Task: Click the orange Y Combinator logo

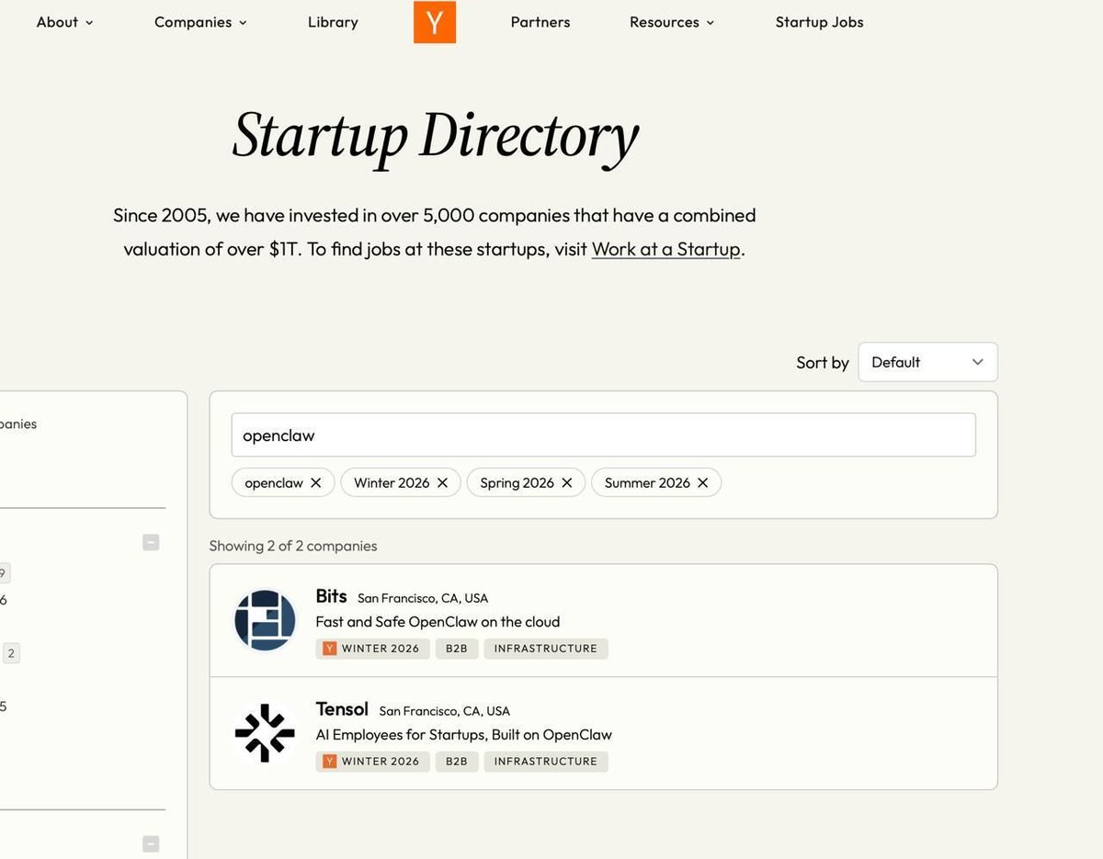Action: 435,22
